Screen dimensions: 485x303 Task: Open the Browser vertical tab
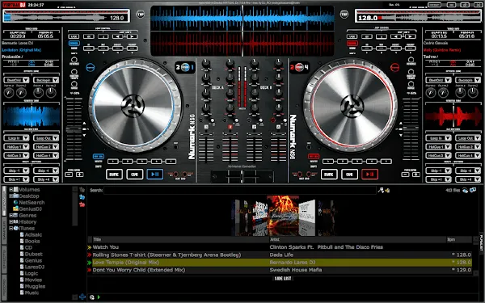tap(4, 201)
